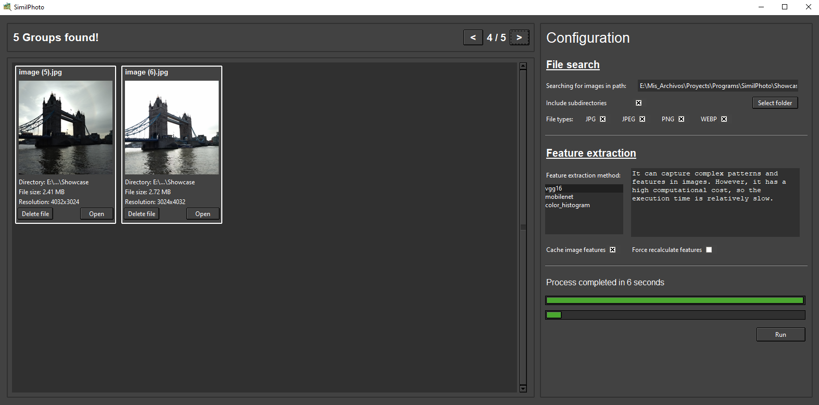819x405 pixels.
Task: Open image (6).jpg
Action: [x=203, y=214]
